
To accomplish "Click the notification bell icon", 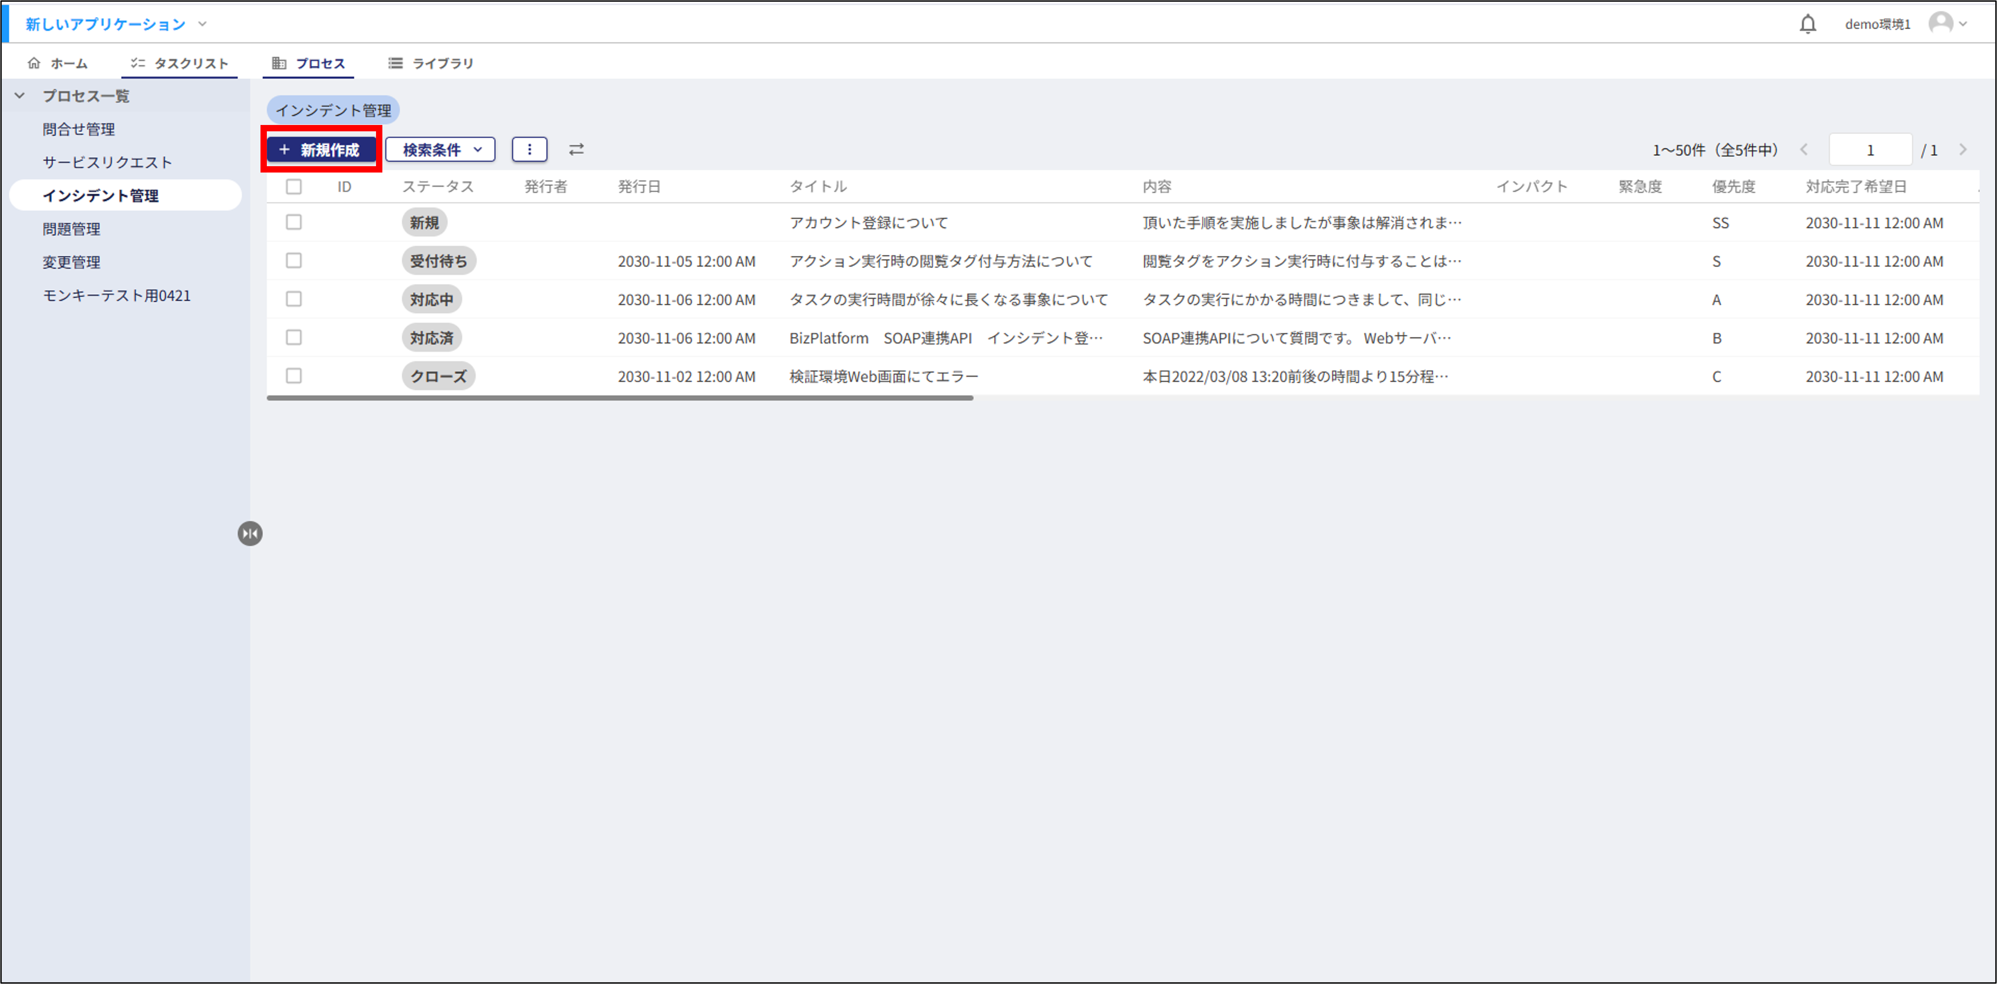I will [1807, 24].
